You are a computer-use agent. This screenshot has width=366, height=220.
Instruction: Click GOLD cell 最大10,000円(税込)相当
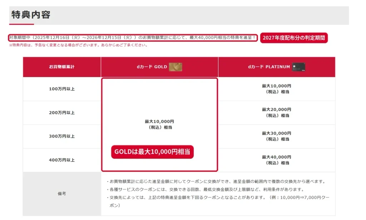pos(159,124)
